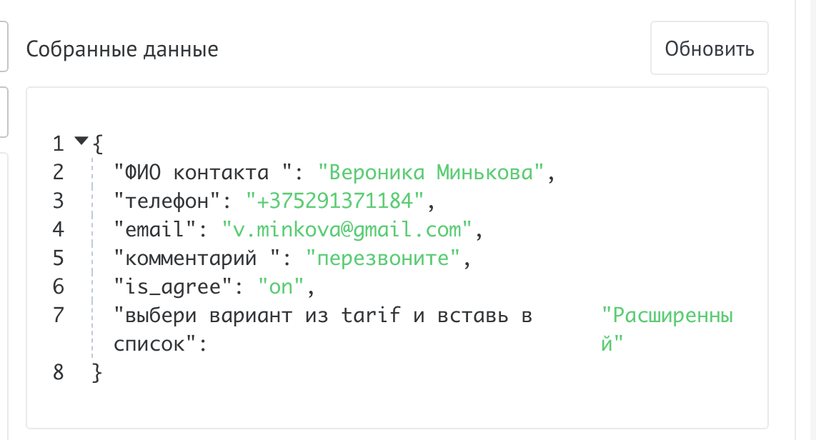Collapse the JSON object with the fold arrow
Screen dimensions: 816x440
point(80,141)
